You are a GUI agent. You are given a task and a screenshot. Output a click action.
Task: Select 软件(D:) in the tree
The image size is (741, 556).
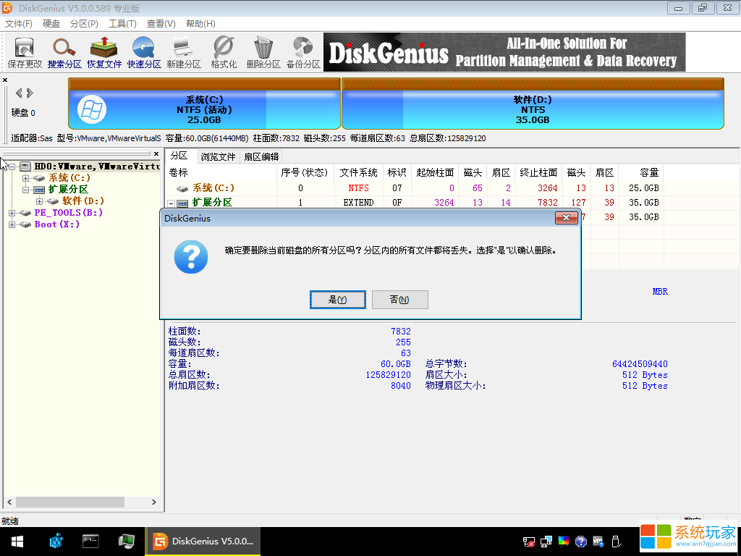[84, 201]
